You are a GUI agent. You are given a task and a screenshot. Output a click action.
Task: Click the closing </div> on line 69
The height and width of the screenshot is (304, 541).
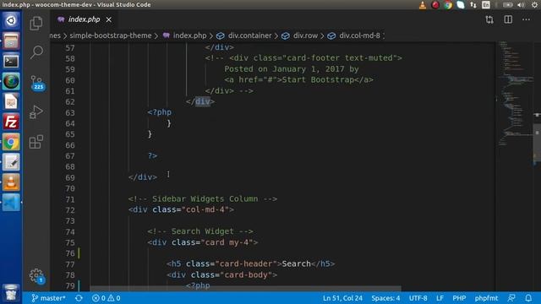coord(143,177)
